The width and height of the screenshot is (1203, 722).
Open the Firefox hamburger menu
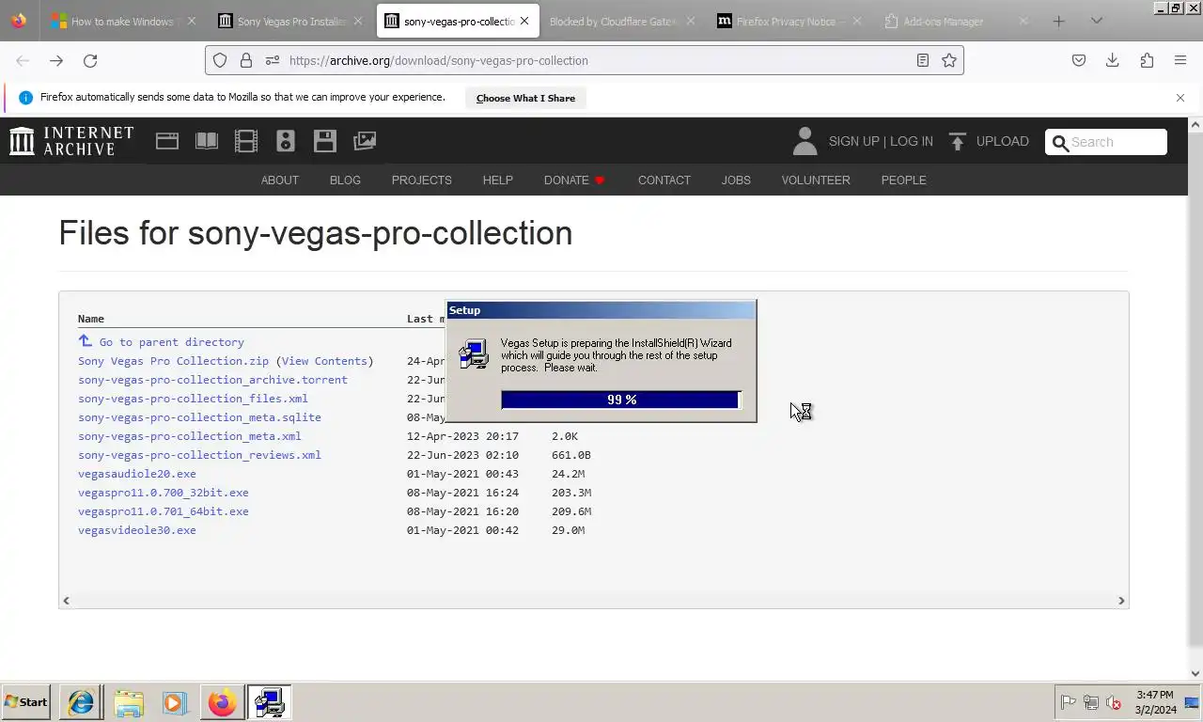click(x=1180, y=60)
